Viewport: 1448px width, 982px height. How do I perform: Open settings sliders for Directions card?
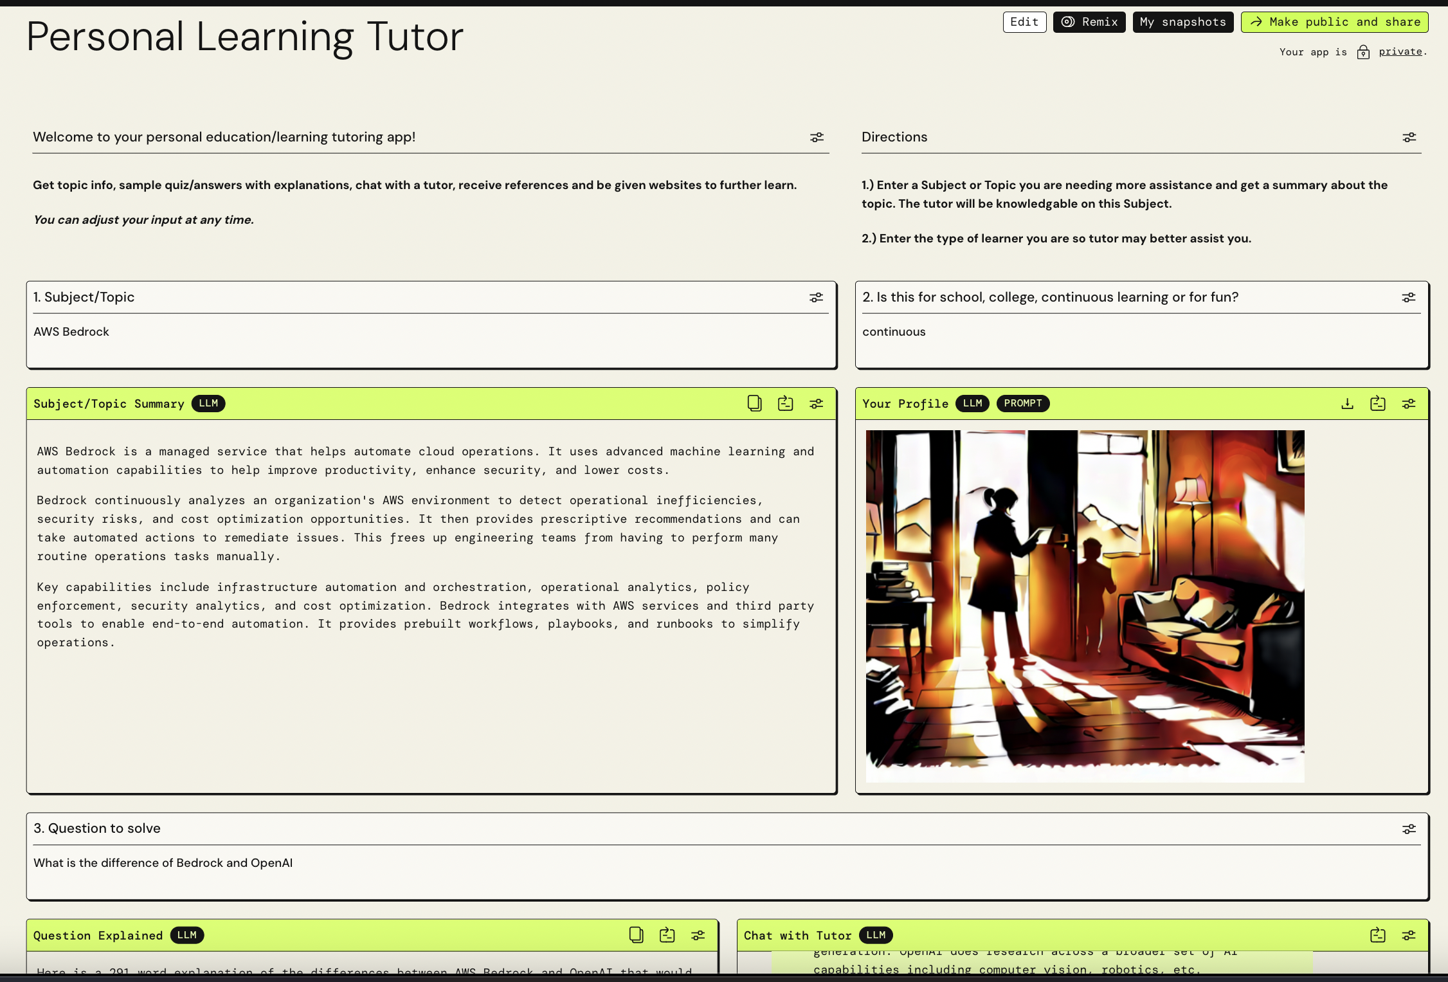[x=1409, y=138]
